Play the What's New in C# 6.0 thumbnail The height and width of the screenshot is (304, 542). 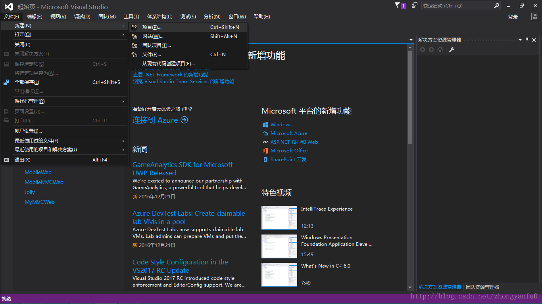pos(279,275)
